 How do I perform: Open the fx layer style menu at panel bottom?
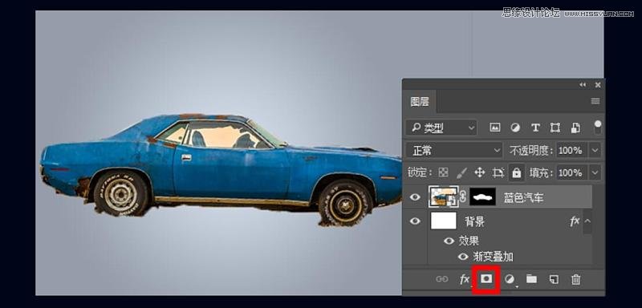[x=465, y=279]
